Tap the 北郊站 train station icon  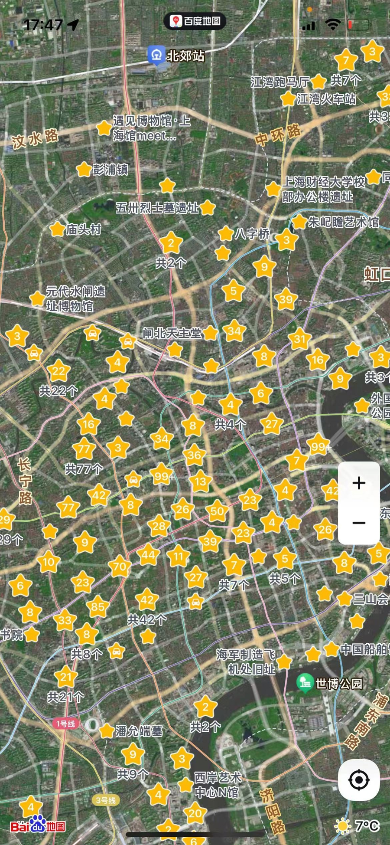click(x=156, y=55)
